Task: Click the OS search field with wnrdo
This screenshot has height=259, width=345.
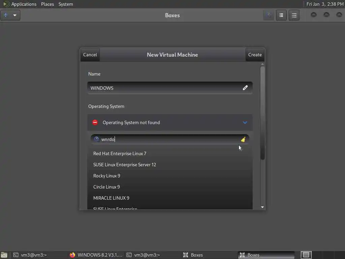Action: point(170,139)
